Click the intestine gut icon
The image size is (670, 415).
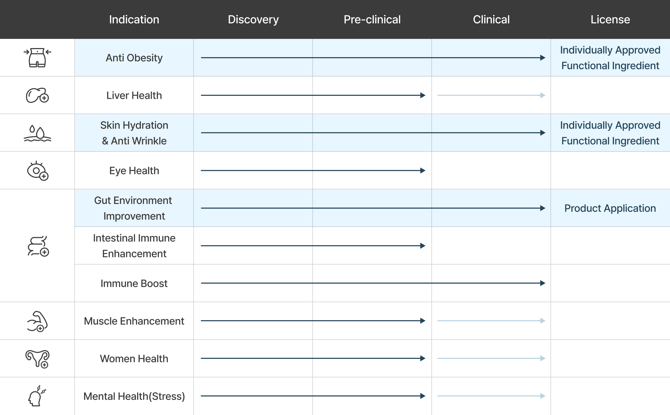[x=38, y=246]
